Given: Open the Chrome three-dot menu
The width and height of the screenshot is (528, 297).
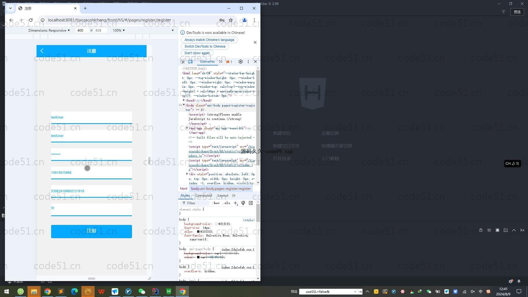Looking at the screenshot, I should tap(254, 20).
